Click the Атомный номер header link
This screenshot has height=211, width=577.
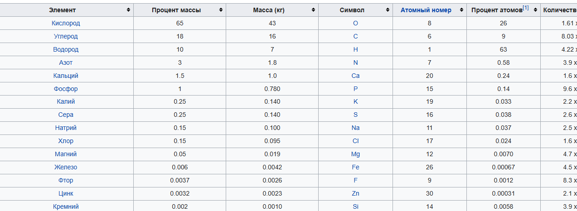click(426, 10)
